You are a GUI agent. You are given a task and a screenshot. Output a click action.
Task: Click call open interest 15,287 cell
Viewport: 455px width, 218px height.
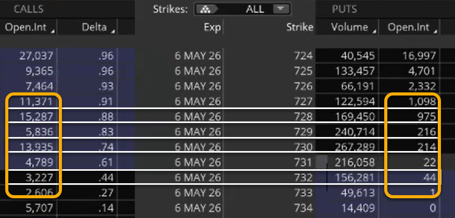(36, 117)
